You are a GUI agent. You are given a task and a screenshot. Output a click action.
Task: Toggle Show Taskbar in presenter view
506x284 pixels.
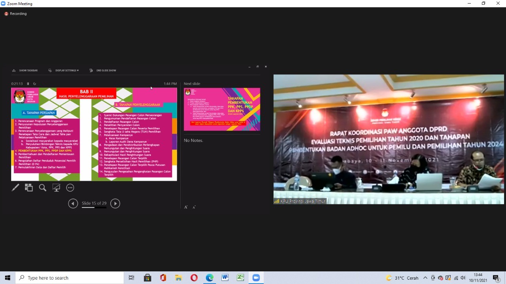25,71
